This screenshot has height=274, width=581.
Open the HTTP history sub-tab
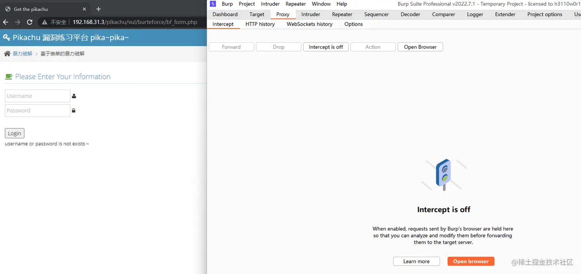coord(260,24)
